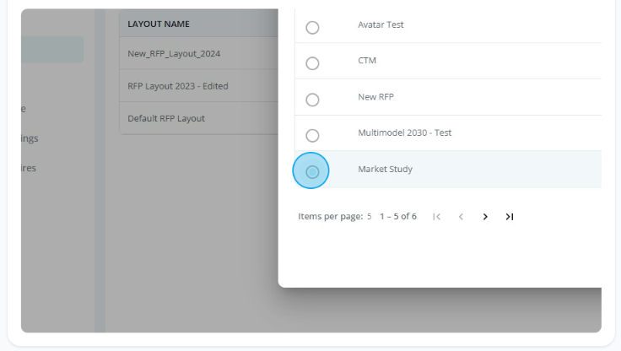Viewport: 621px width, 351px height.
Task: Open the Default RFP Layout row
Action: click(198, 118)
